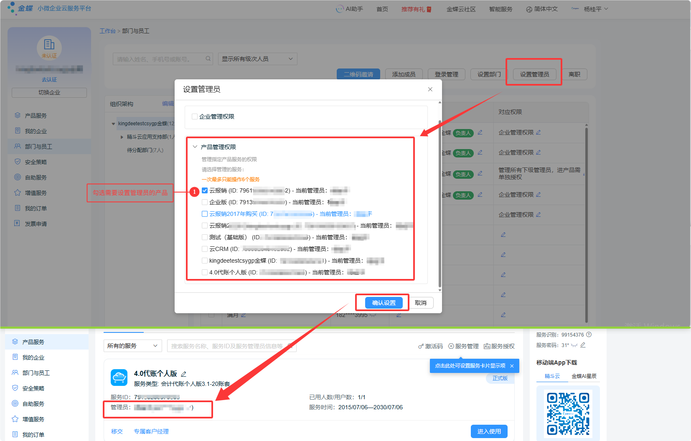Click the 设置部门 button
The width and height of the screenshot is (691, 441).
489,74
